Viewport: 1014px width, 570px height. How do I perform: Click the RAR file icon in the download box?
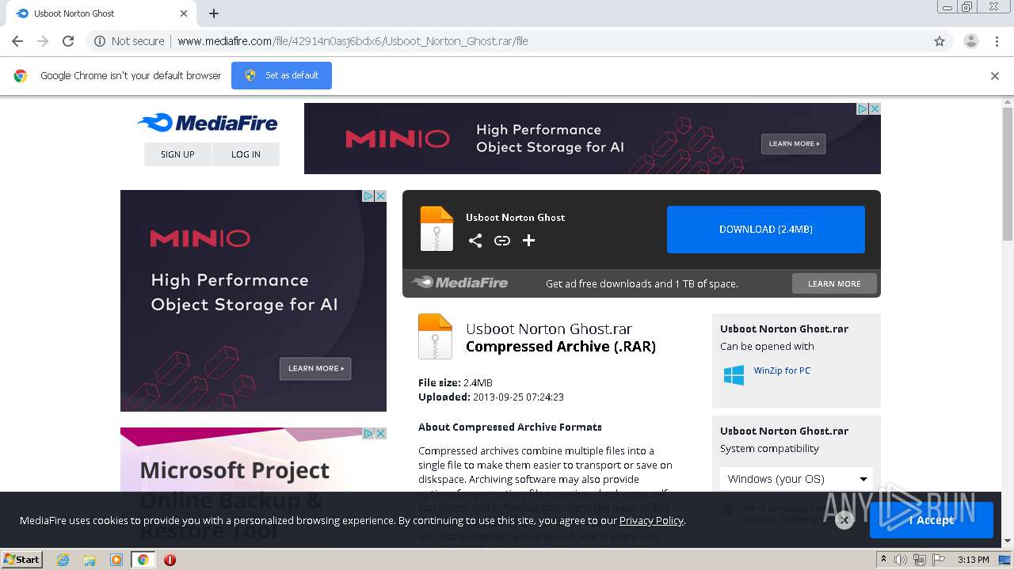click(436, 229)
